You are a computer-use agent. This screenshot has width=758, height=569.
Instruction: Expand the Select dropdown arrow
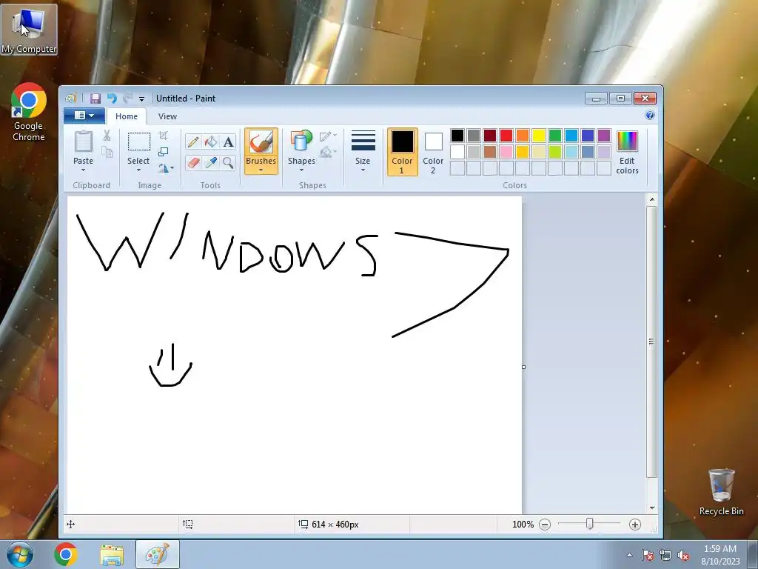[138, 170]
